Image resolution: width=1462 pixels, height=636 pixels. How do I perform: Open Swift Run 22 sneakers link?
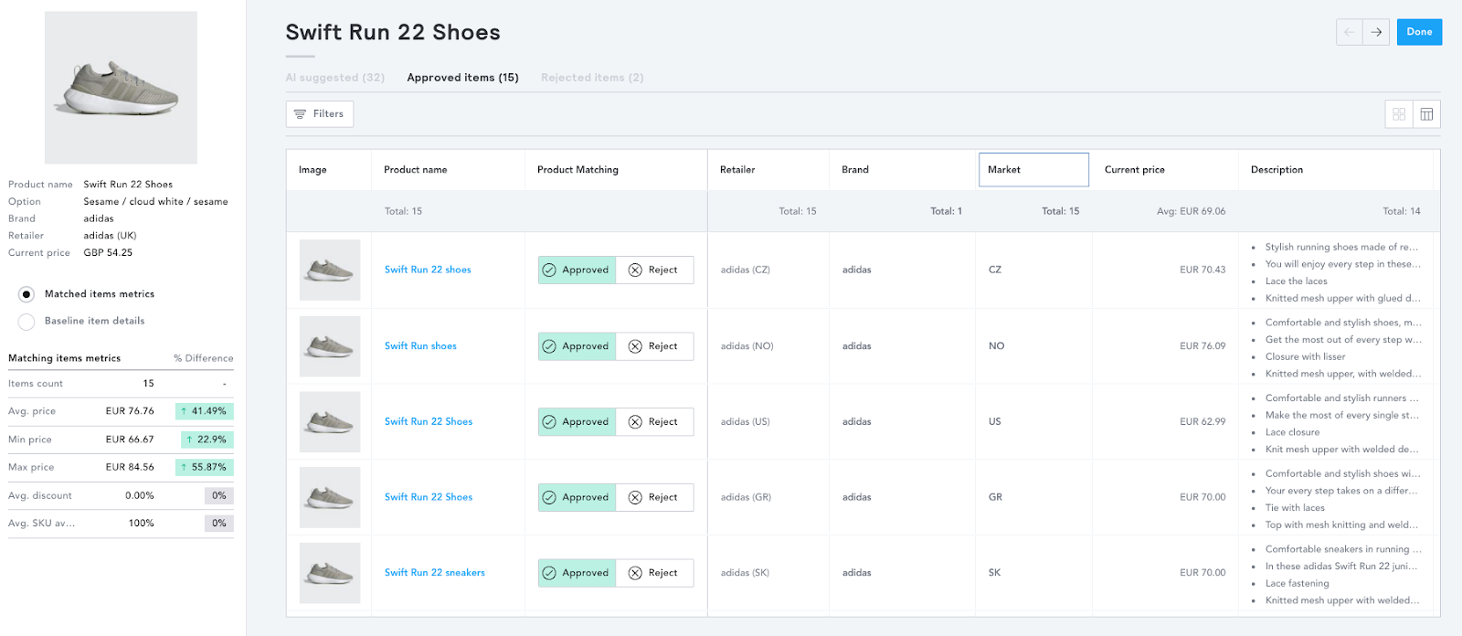[435, 573]
